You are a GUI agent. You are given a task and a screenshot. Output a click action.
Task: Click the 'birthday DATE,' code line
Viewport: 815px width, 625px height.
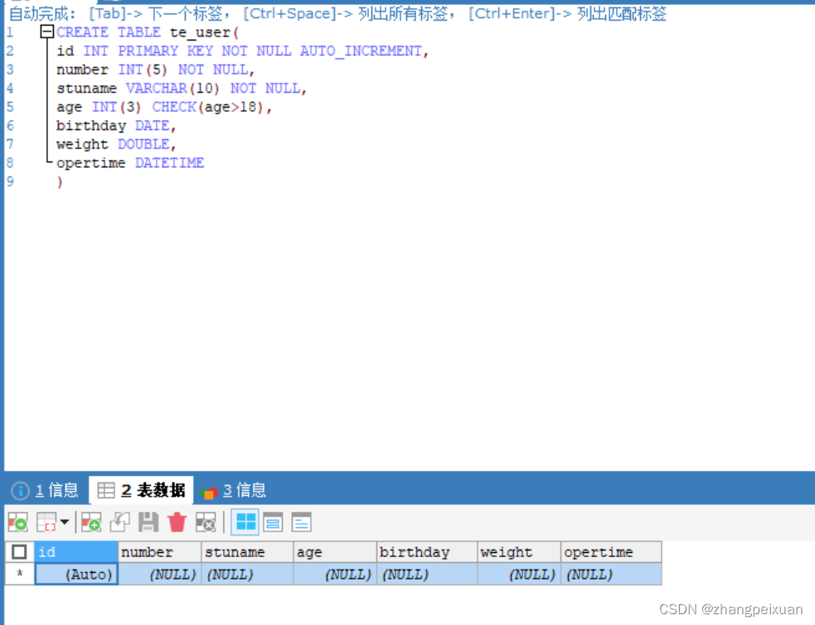pyautogui.click(x=116, y=126)
